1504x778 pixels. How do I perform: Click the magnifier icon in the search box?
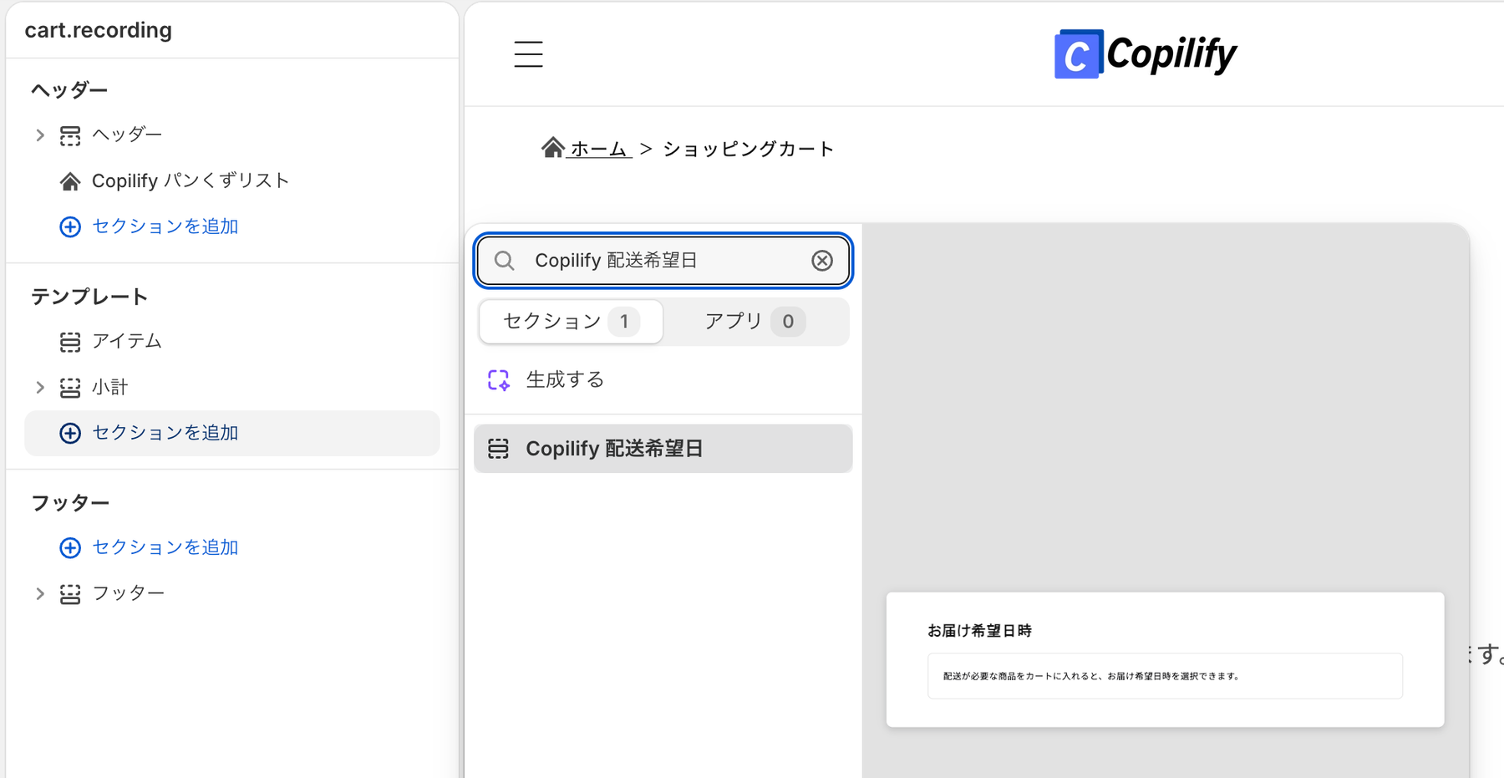tap(504, 261)
